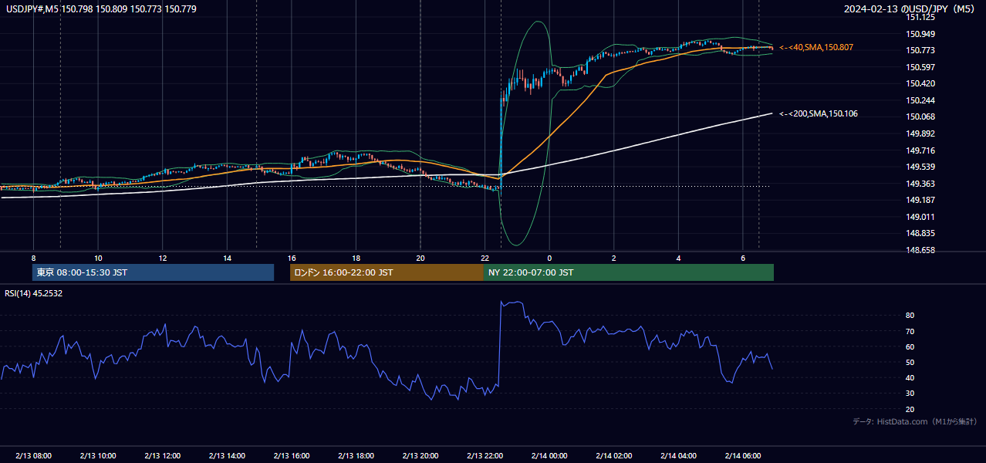Click the bottom time label 2/14 06:00
986x463 pixels.
coord(742,456)
